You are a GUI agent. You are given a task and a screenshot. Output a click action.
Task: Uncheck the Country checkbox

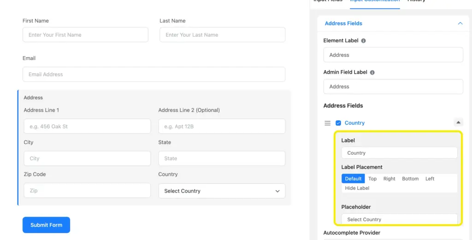click(x=338, y=123)
